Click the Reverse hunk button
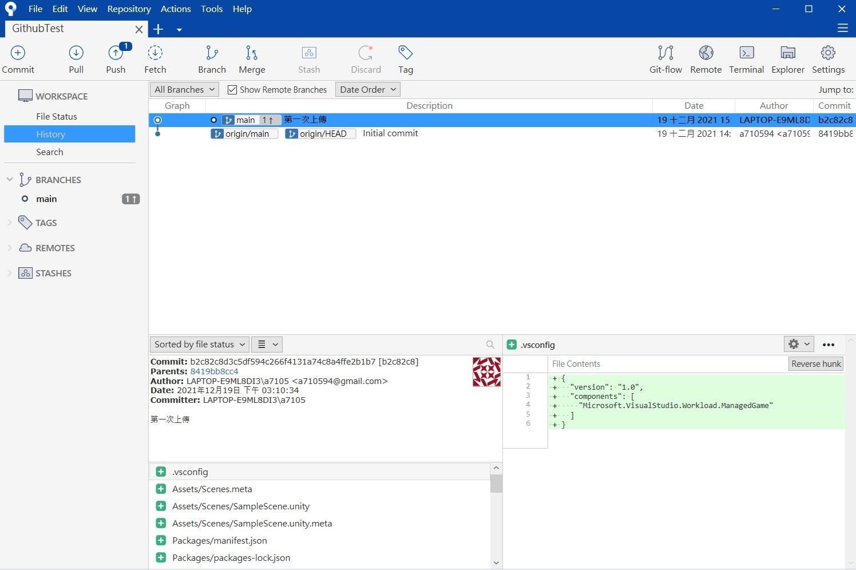The height and width of the screenshot is (570, 856). point(816,364)
